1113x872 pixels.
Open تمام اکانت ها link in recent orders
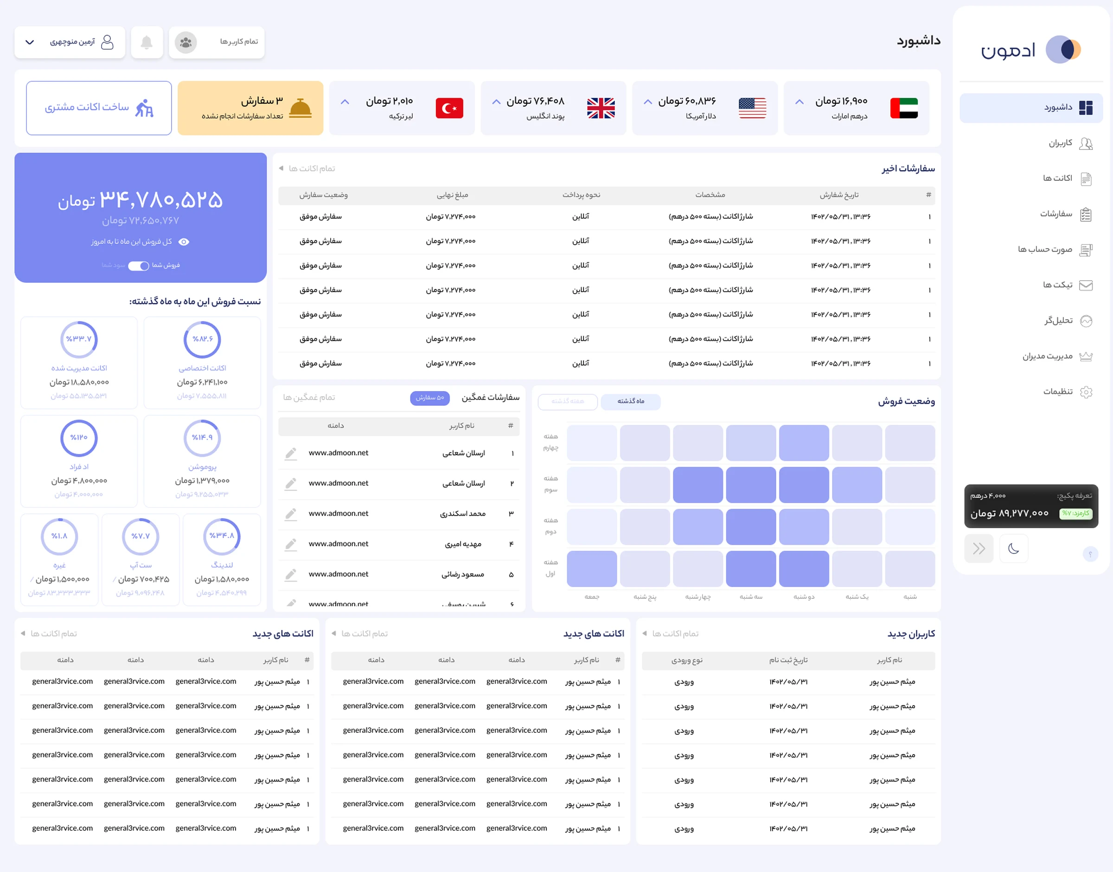[307, 168]
